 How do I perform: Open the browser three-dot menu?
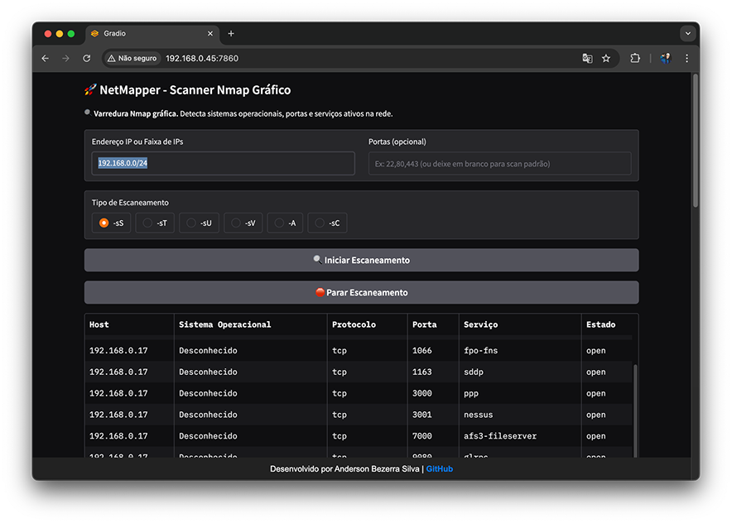click(x=686, y=58)
